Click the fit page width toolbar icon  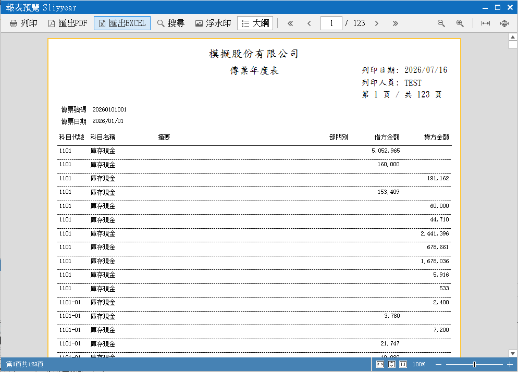pos(485,23)
